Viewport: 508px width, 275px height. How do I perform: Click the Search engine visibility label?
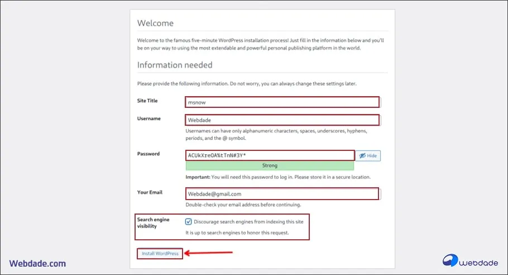tap(153, 223)
